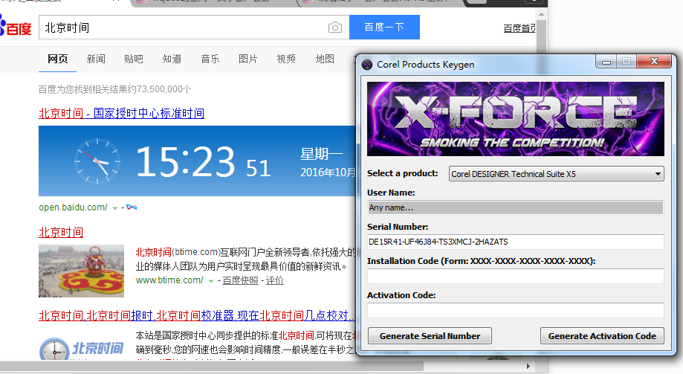Screen dimensions: 683x374
Task: Click the 星期一 weekday text
Action: (x=321, y=154)
